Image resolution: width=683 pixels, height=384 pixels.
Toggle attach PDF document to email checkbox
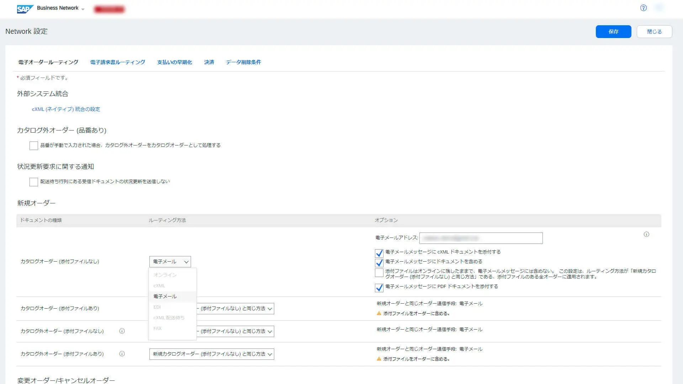(379, 288)
